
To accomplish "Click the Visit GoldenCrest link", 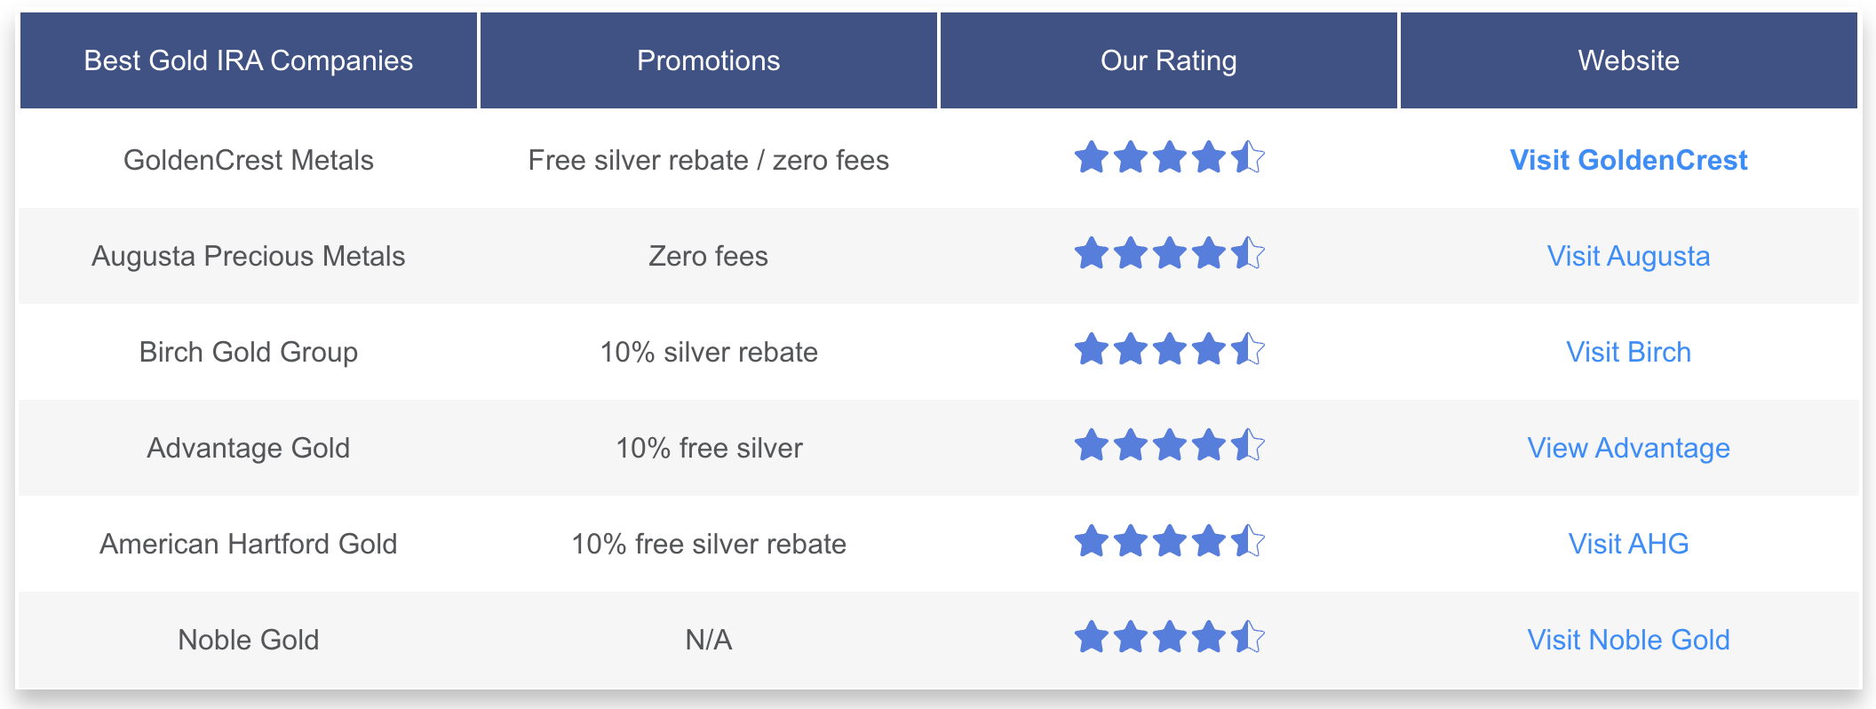I will pos(1628,160).
